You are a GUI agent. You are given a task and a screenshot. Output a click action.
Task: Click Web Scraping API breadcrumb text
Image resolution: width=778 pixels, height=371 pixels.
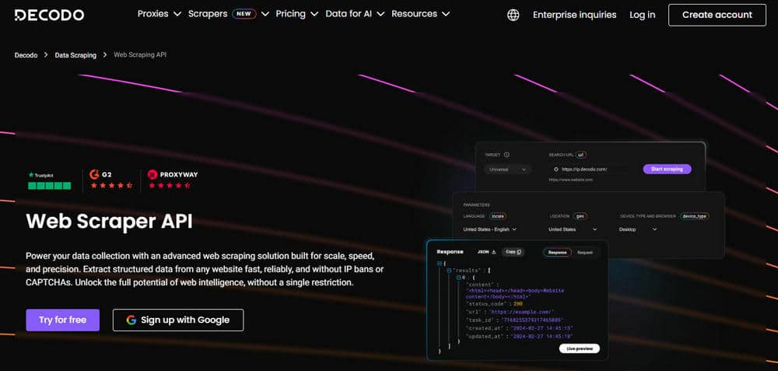(x=140, y=54)
